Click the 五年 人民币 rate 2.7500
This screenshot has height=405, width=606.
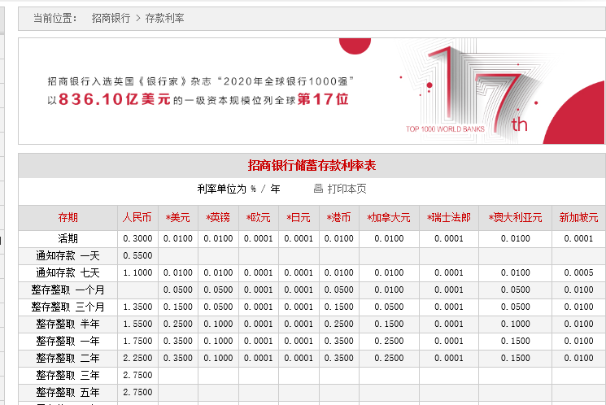[137, 392]
